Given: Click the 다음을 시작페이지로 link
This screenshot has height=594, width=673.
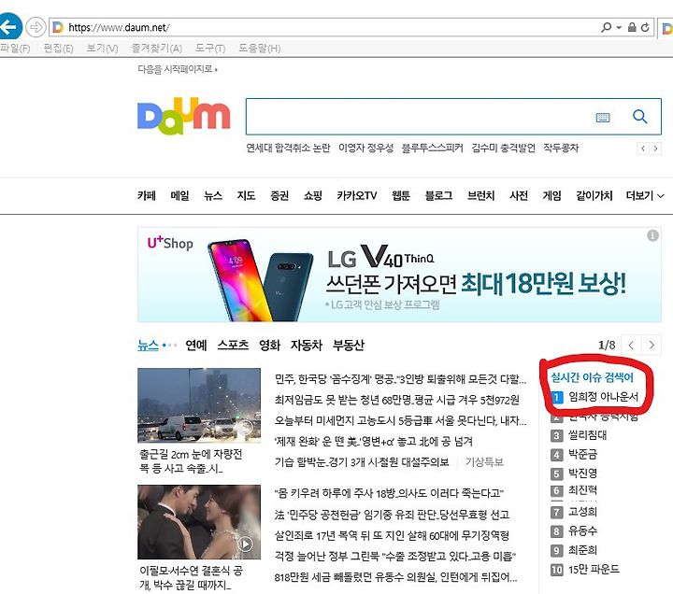Looking at the screenshot, I should pos(178,69).
